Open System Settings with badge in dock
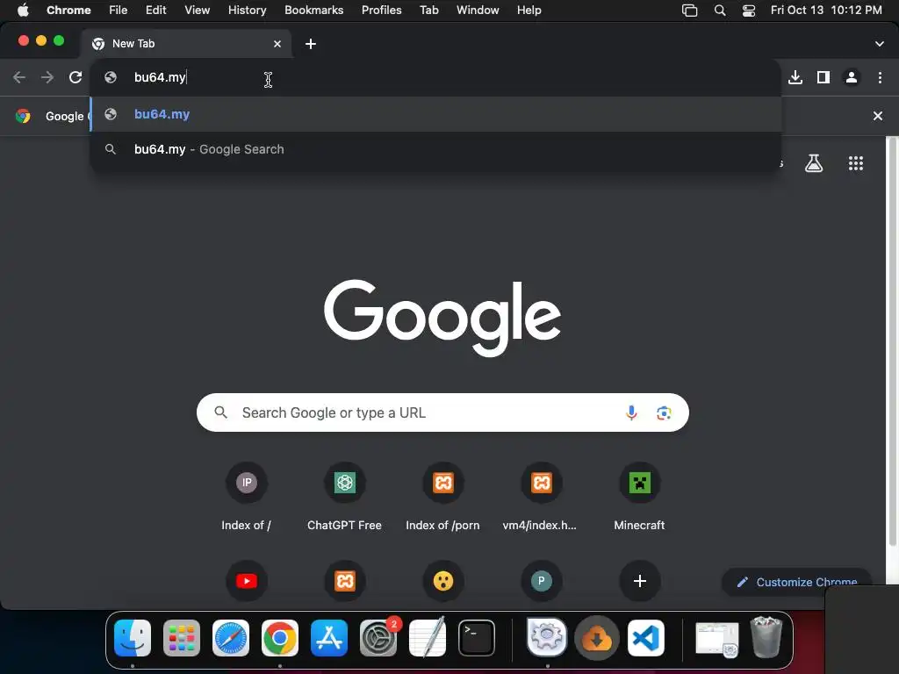This screenshot has width=899, height=674. pos(378,638)
